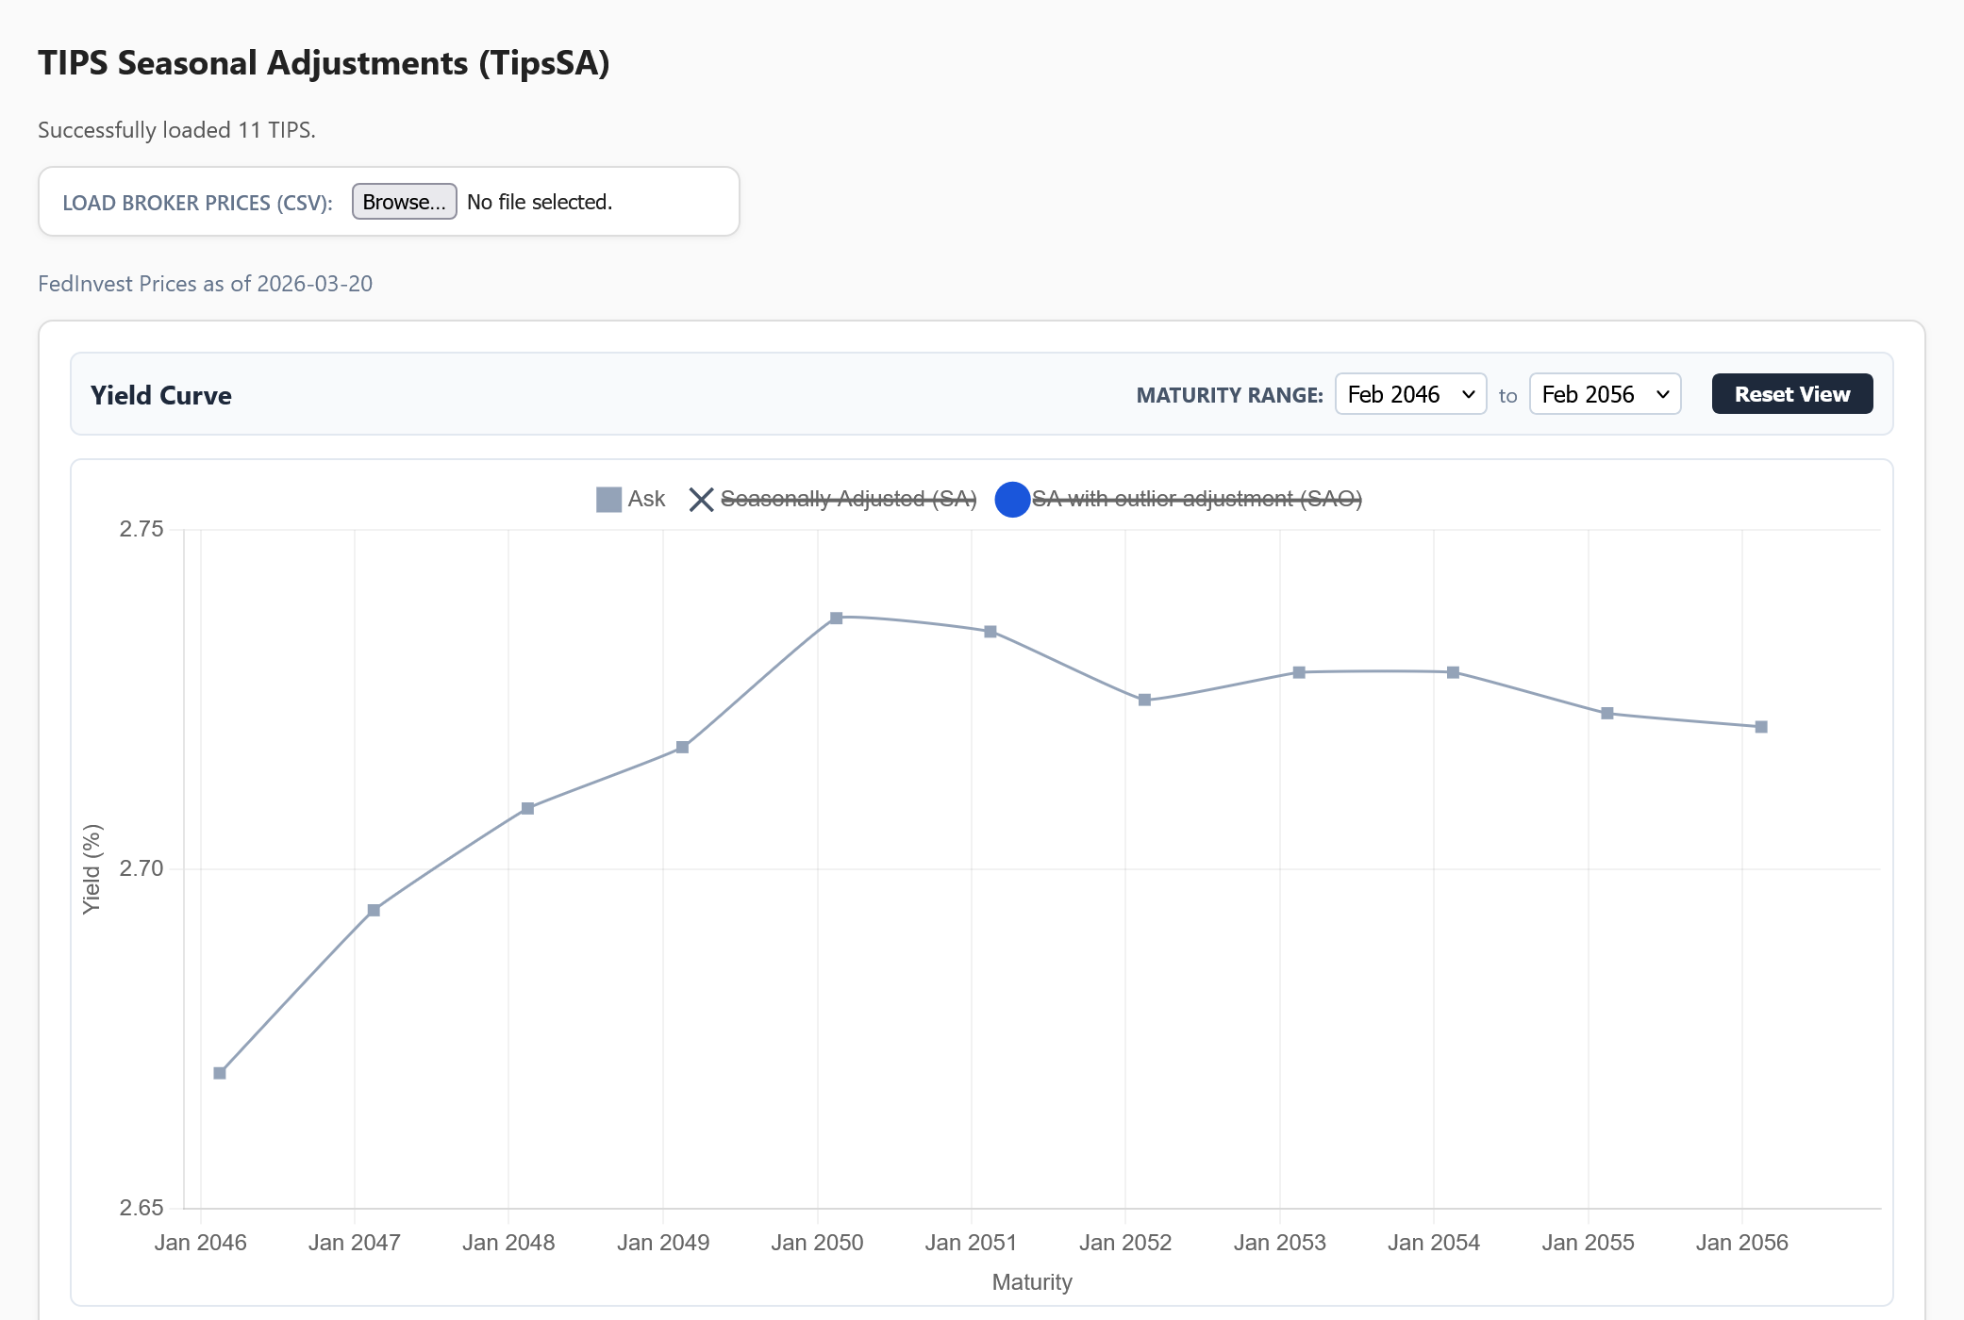Image resolution: width=1964 pixels, height=1320 pixels.
Task: Click Browse to load broker CSV
Action: tap(404, 202)
